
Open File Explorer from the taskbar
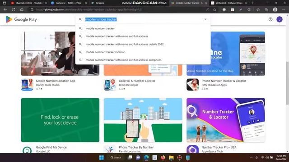pos(171,157)
